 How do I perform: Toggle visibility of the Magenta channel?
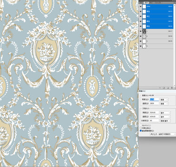(x=141, y=16)
